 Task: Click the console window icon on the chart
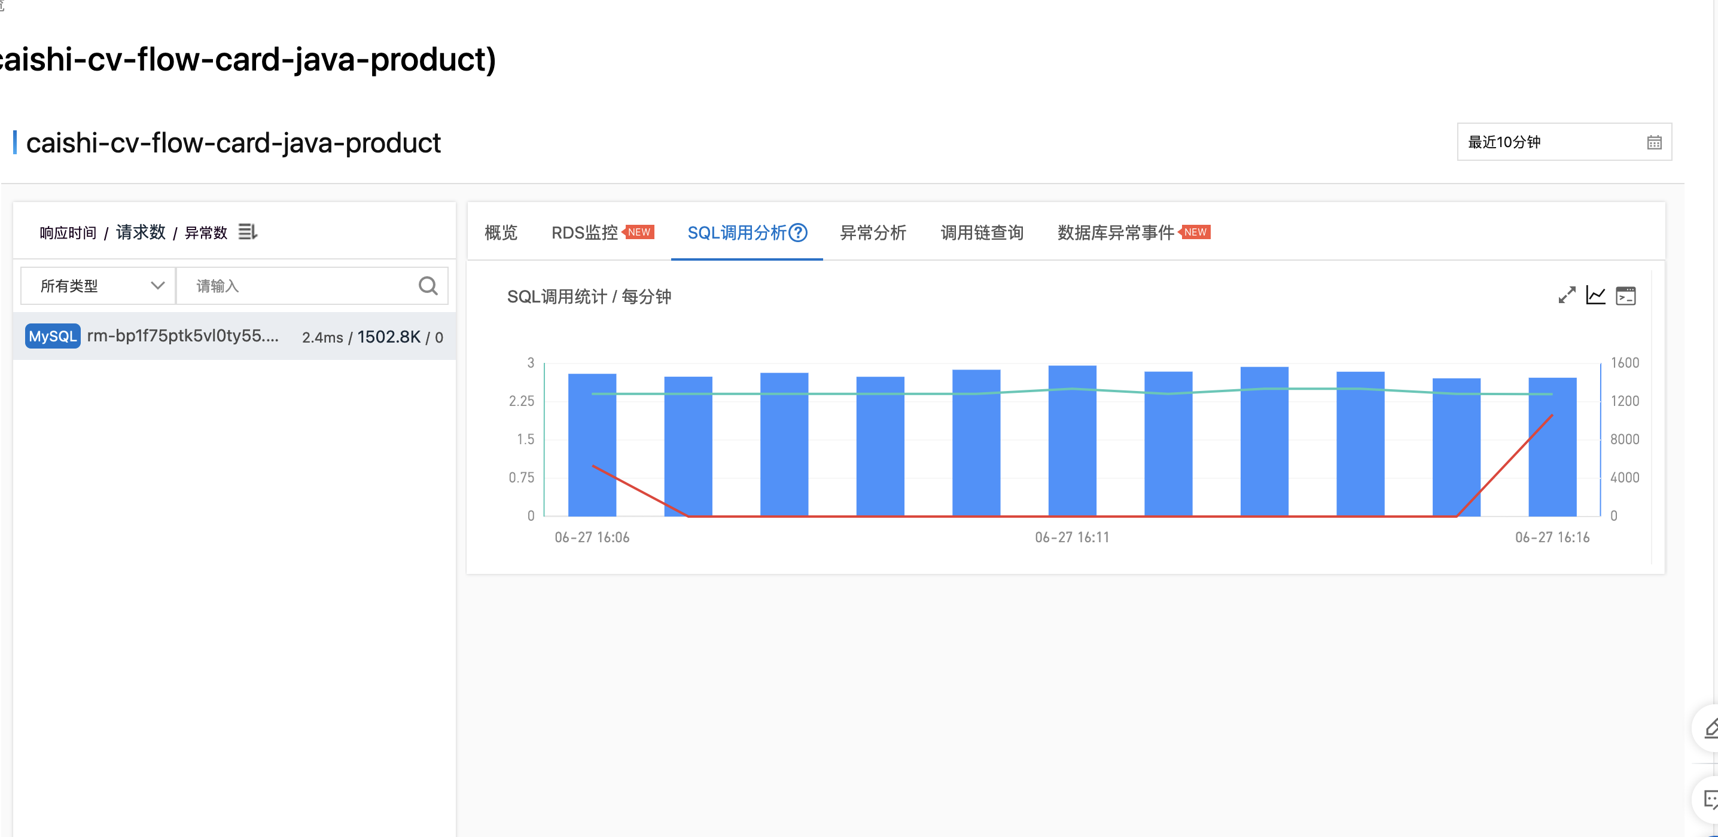point(1626,295)
